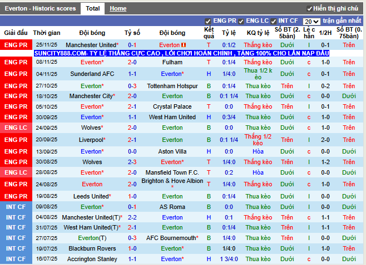Screen dimensions: 366x265
Task: Click INT CF badge in Accrington Stanley row
Action: tap(16, 259)
